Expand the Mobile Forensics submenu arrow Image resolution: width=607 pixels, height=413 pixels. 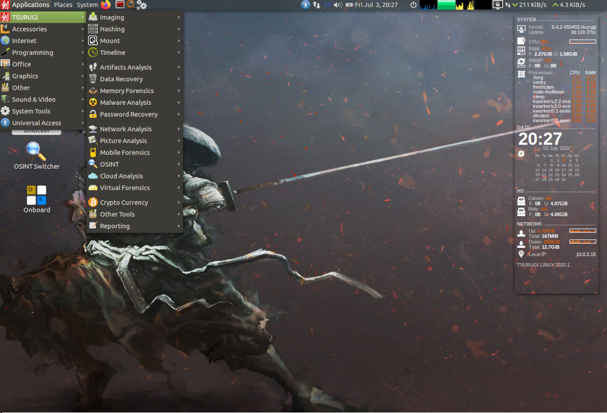pyautogui.click(x=179, y=153)
